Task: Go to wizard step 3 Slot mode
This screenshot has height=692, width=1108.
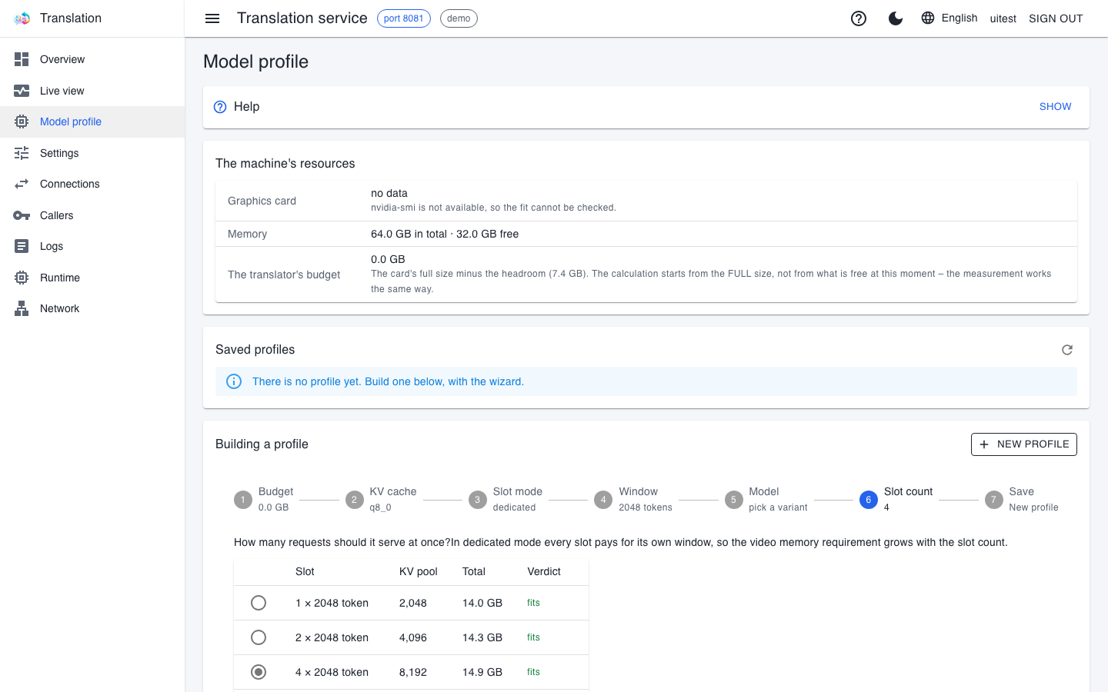Action: pos(506,499)
